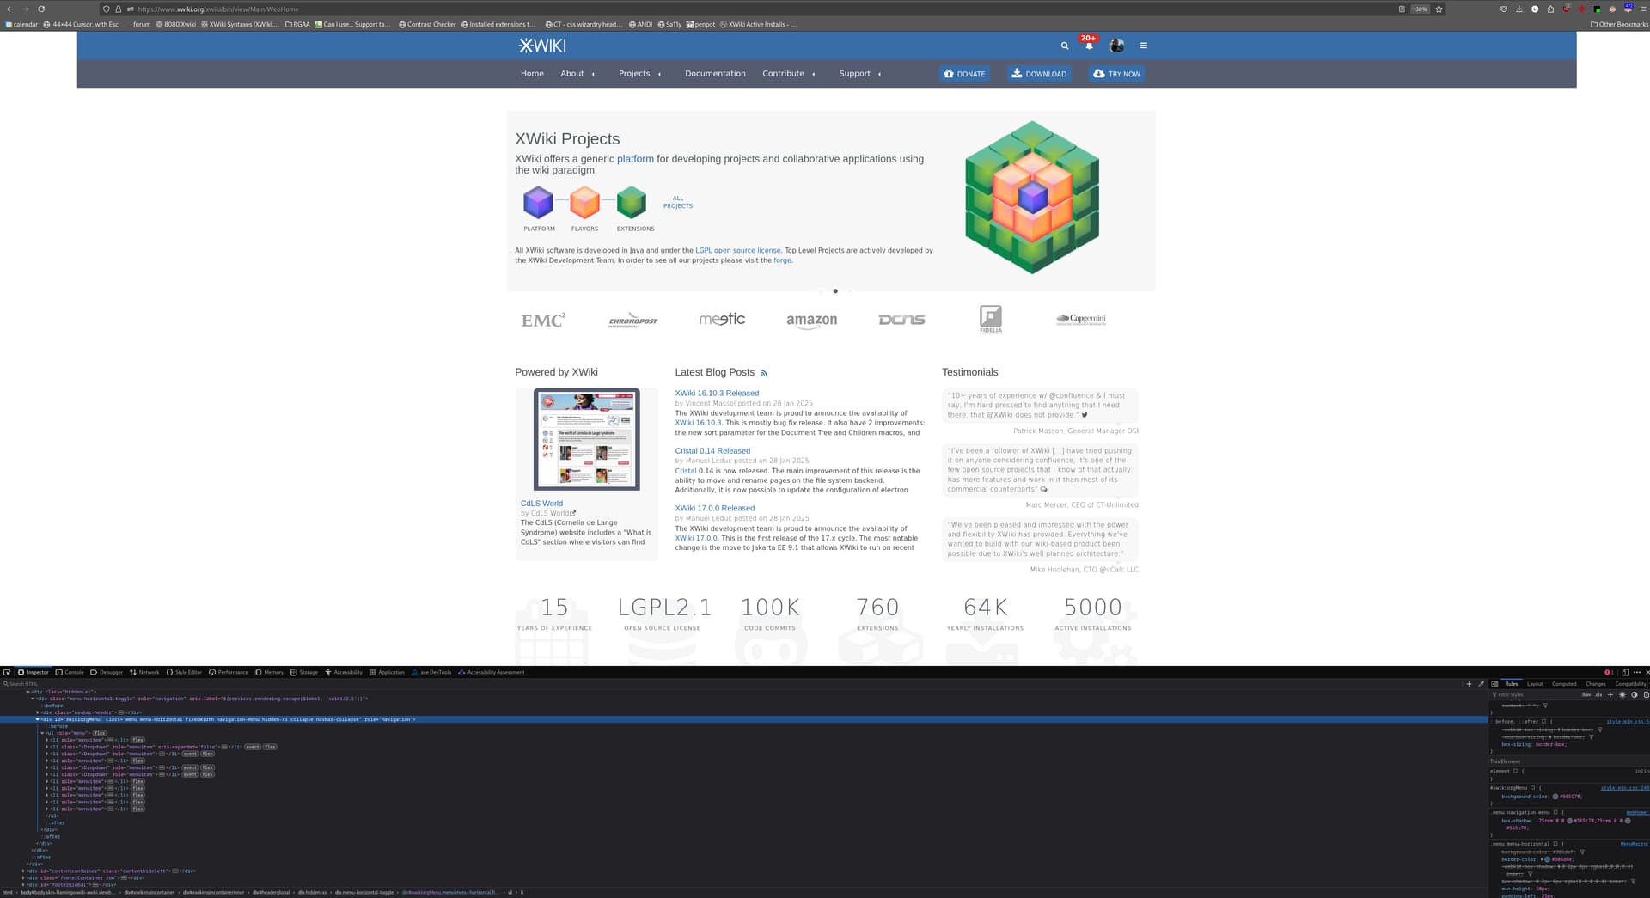
Task: Click the responsive design mode icon in DevTools
Action: tap(1626, 672)
